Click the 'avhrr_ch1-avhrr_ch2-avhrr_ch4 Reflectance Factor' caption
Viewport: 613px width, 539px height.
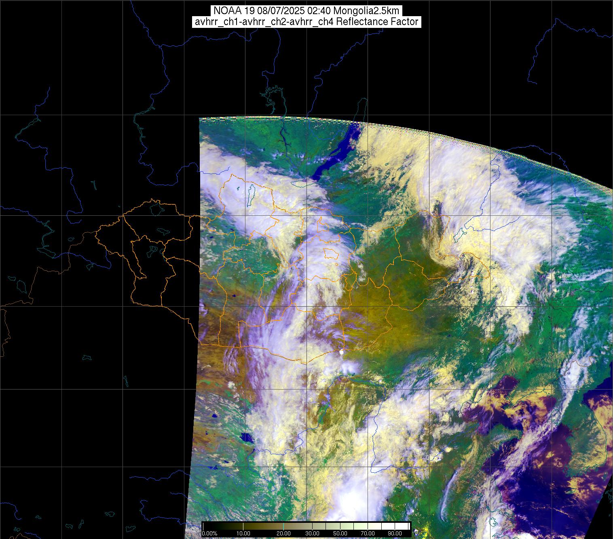(x=306, y=22)
